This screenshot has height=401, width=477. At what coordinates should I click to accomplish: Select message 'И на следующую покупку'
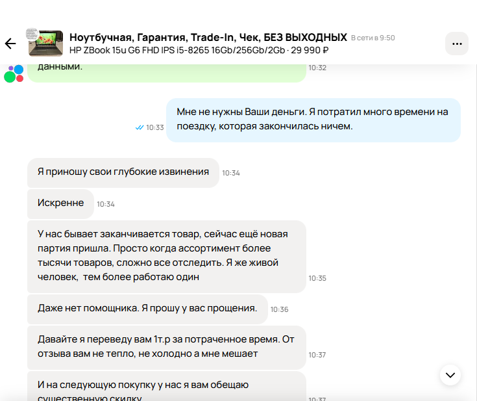pyautogui.click(x=166, y=388)
